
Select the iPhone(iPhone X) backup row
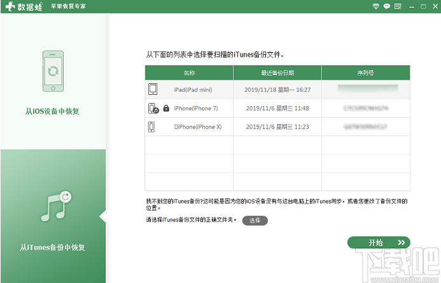click(x=277, y=127)
